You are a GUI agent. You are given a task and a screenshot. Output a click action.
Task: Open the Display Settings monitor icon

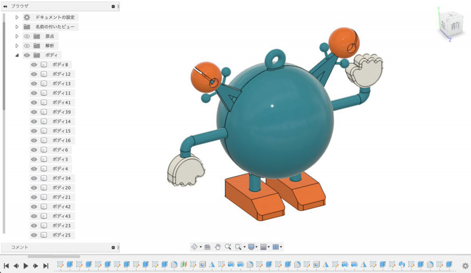[x=251, y=247]
